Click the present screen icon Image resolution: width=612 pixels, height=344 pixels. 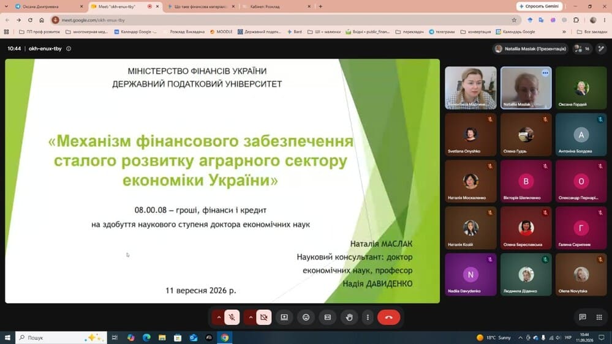click(284, 318)
